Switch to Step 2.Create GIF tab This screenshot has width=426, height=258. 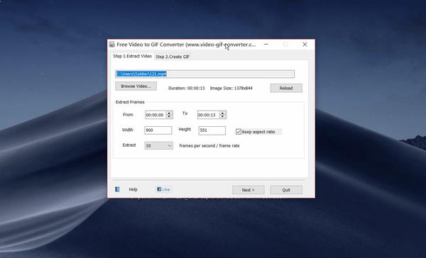pos(173,57)
